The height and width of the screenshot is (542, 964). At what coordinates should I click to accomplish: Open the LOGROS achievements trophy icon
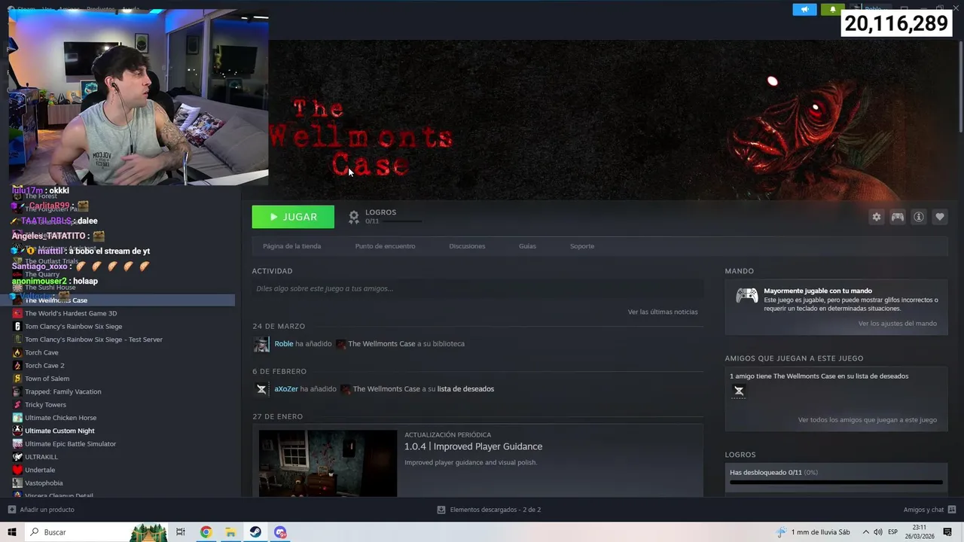(x=354, y=217)
